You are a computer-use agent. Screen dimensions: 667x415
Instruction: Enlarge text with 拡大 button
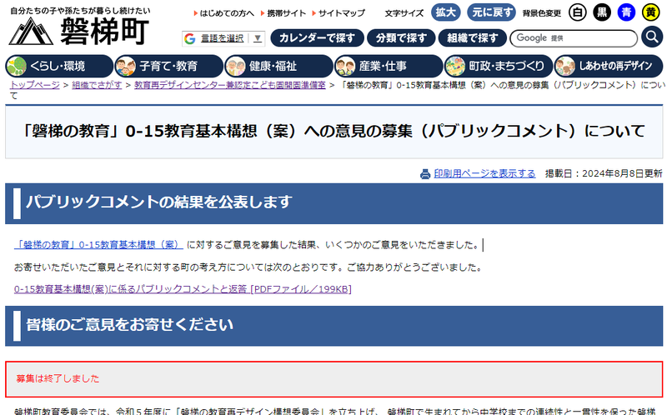point(446,12)
